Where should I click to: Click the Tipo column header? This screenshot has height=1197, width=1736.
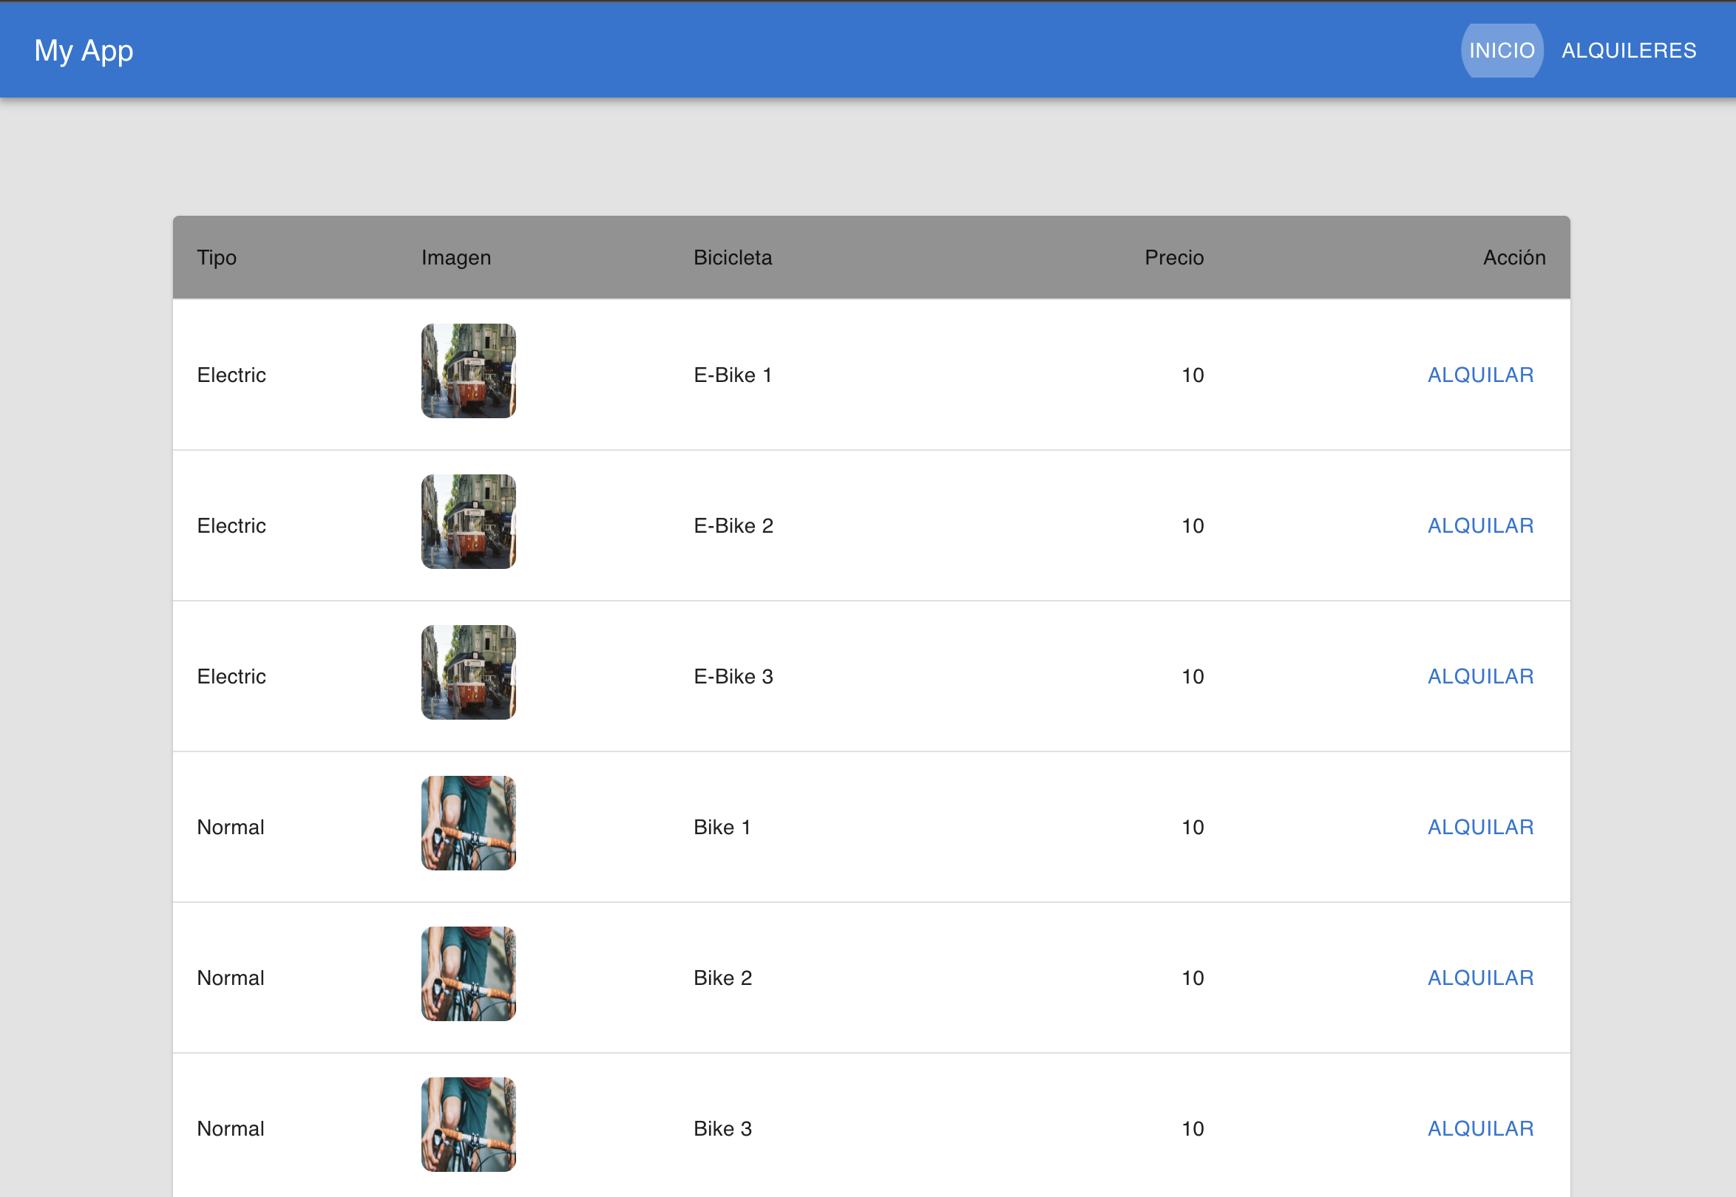point(216,257)
